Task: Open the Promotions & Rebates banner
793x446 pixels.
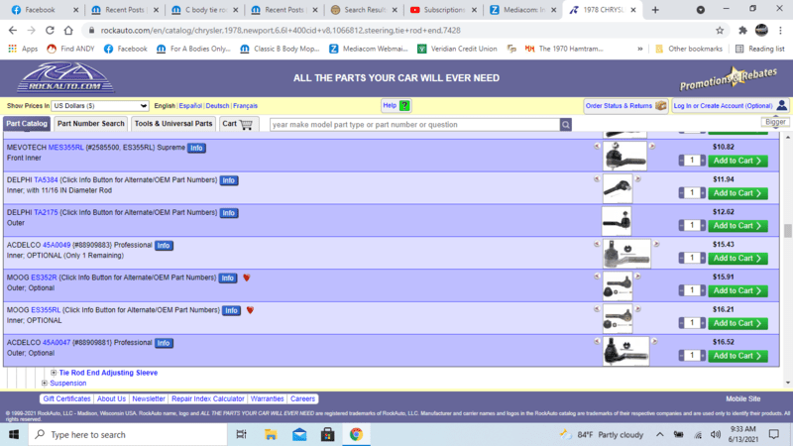Action: coord(729,79)
